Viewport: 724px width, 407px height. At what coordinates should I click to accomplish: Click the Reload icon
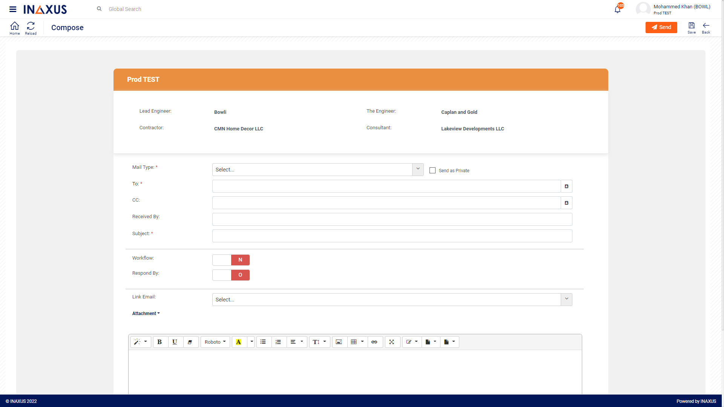[31, 28]
